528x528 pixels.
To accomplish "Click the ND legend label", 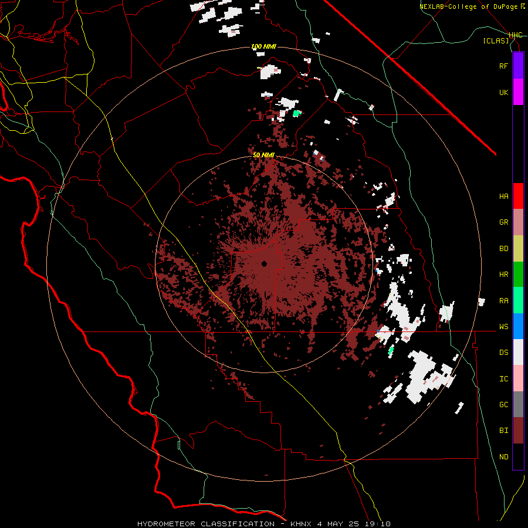I will pyautogui.click(x=503, y=457).
